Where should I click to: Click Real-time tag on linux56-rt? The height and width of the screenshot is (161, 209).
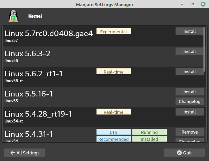tap(114, 71)
